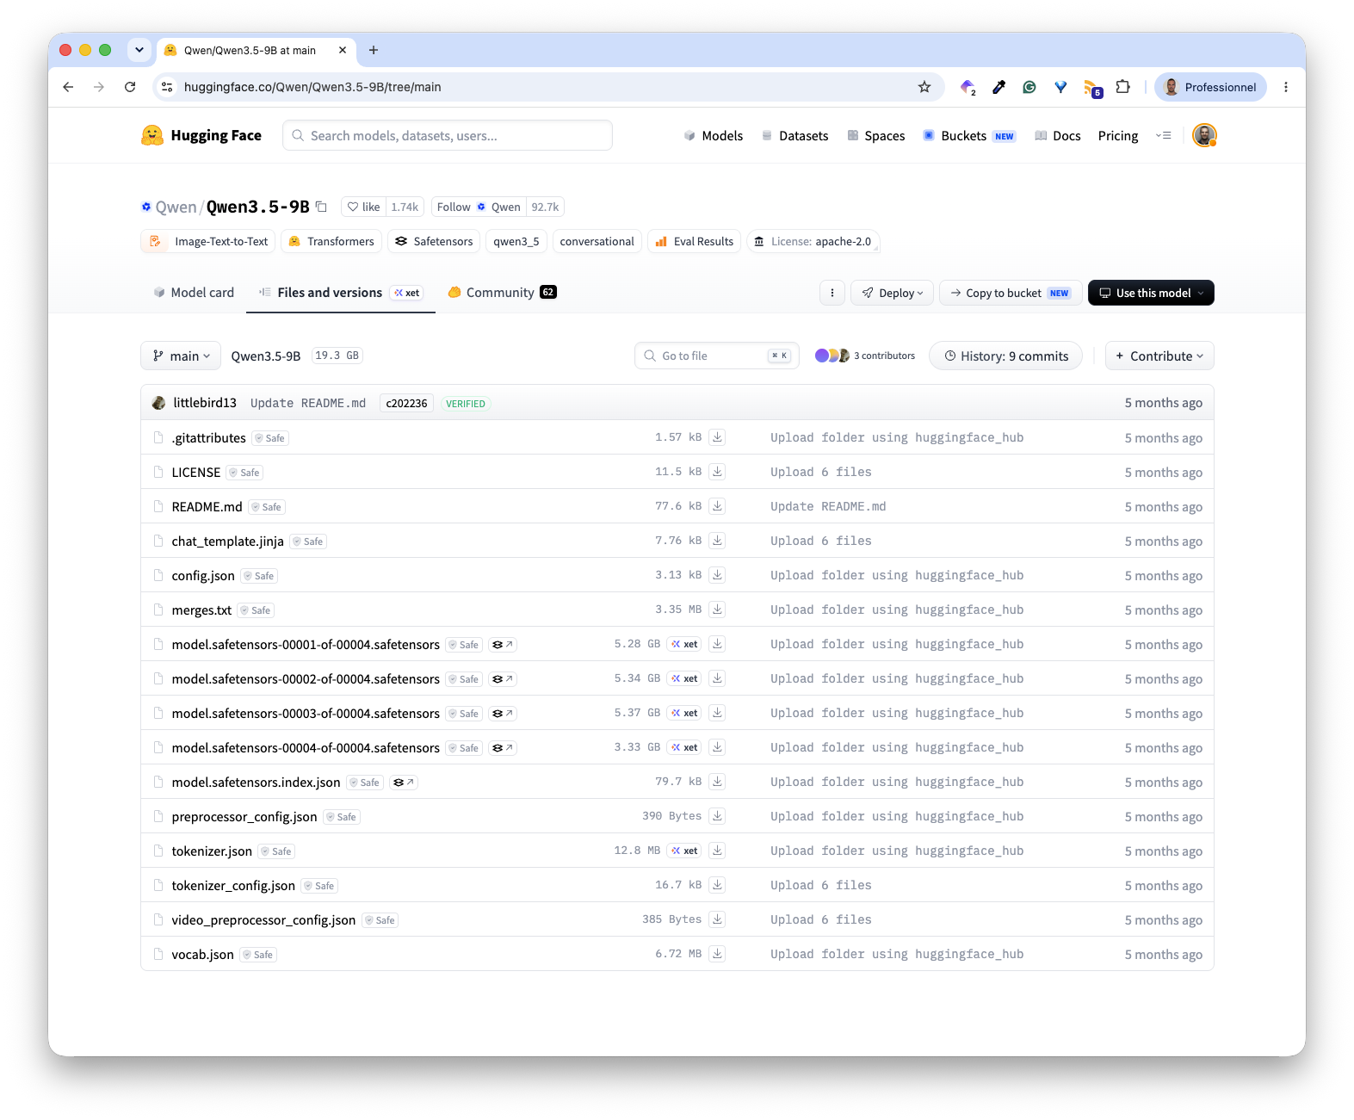Open the README.md file

click(x=207, y=506)
